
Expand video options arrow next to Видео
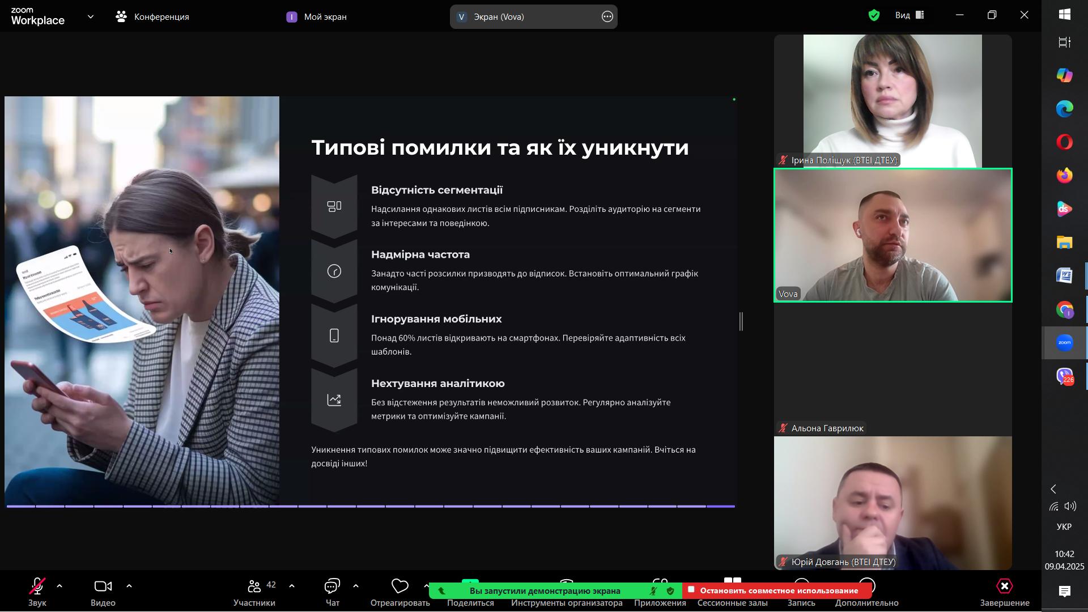pos(129,586)
